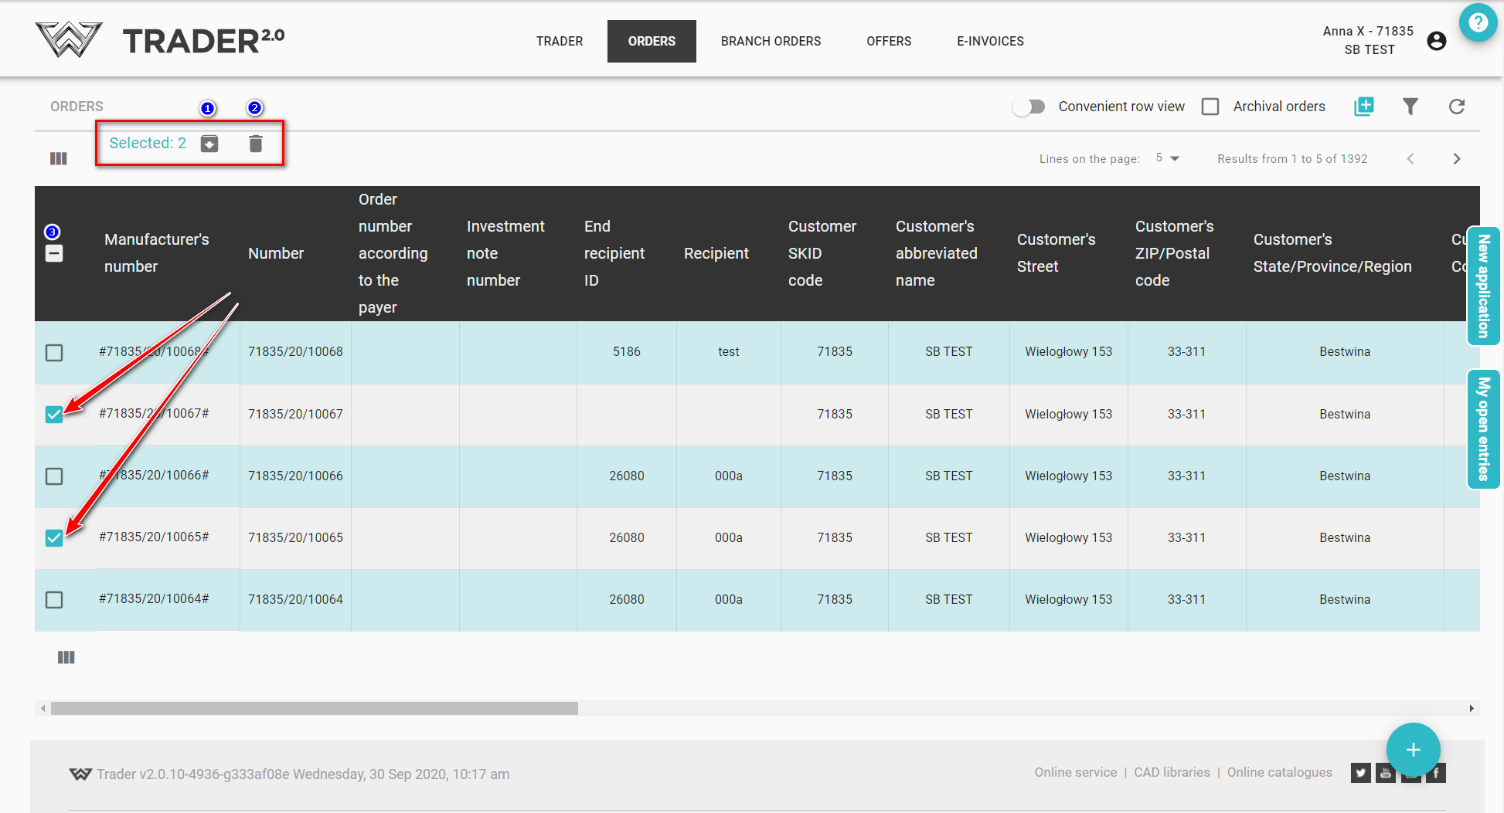Toggle the Convenient row view switch
Image resolution: width=1504 pixels, height=813 pixels.
(1029, 107)
